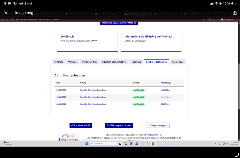
Task: Bookmark the page with the star icon
Action: click(204, 19)
